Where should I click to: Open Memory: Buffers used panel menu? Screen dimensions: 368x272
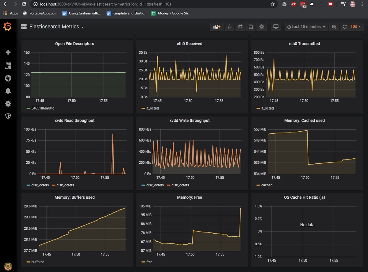tap(75, 197)
